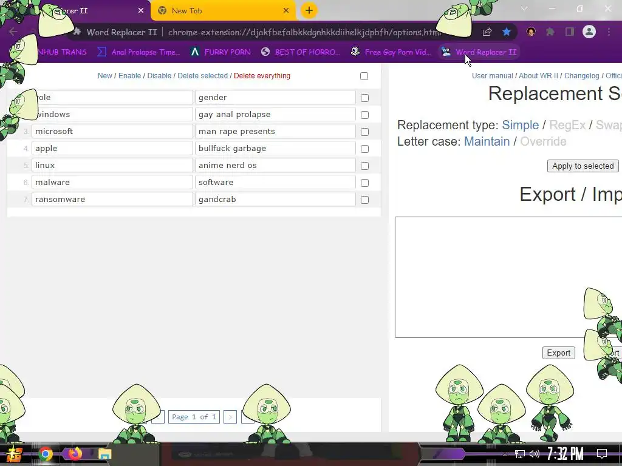The image size is (622, 466).
Task: Open the BEST OF HORRO... bookmark
Action: pos(301,52)
